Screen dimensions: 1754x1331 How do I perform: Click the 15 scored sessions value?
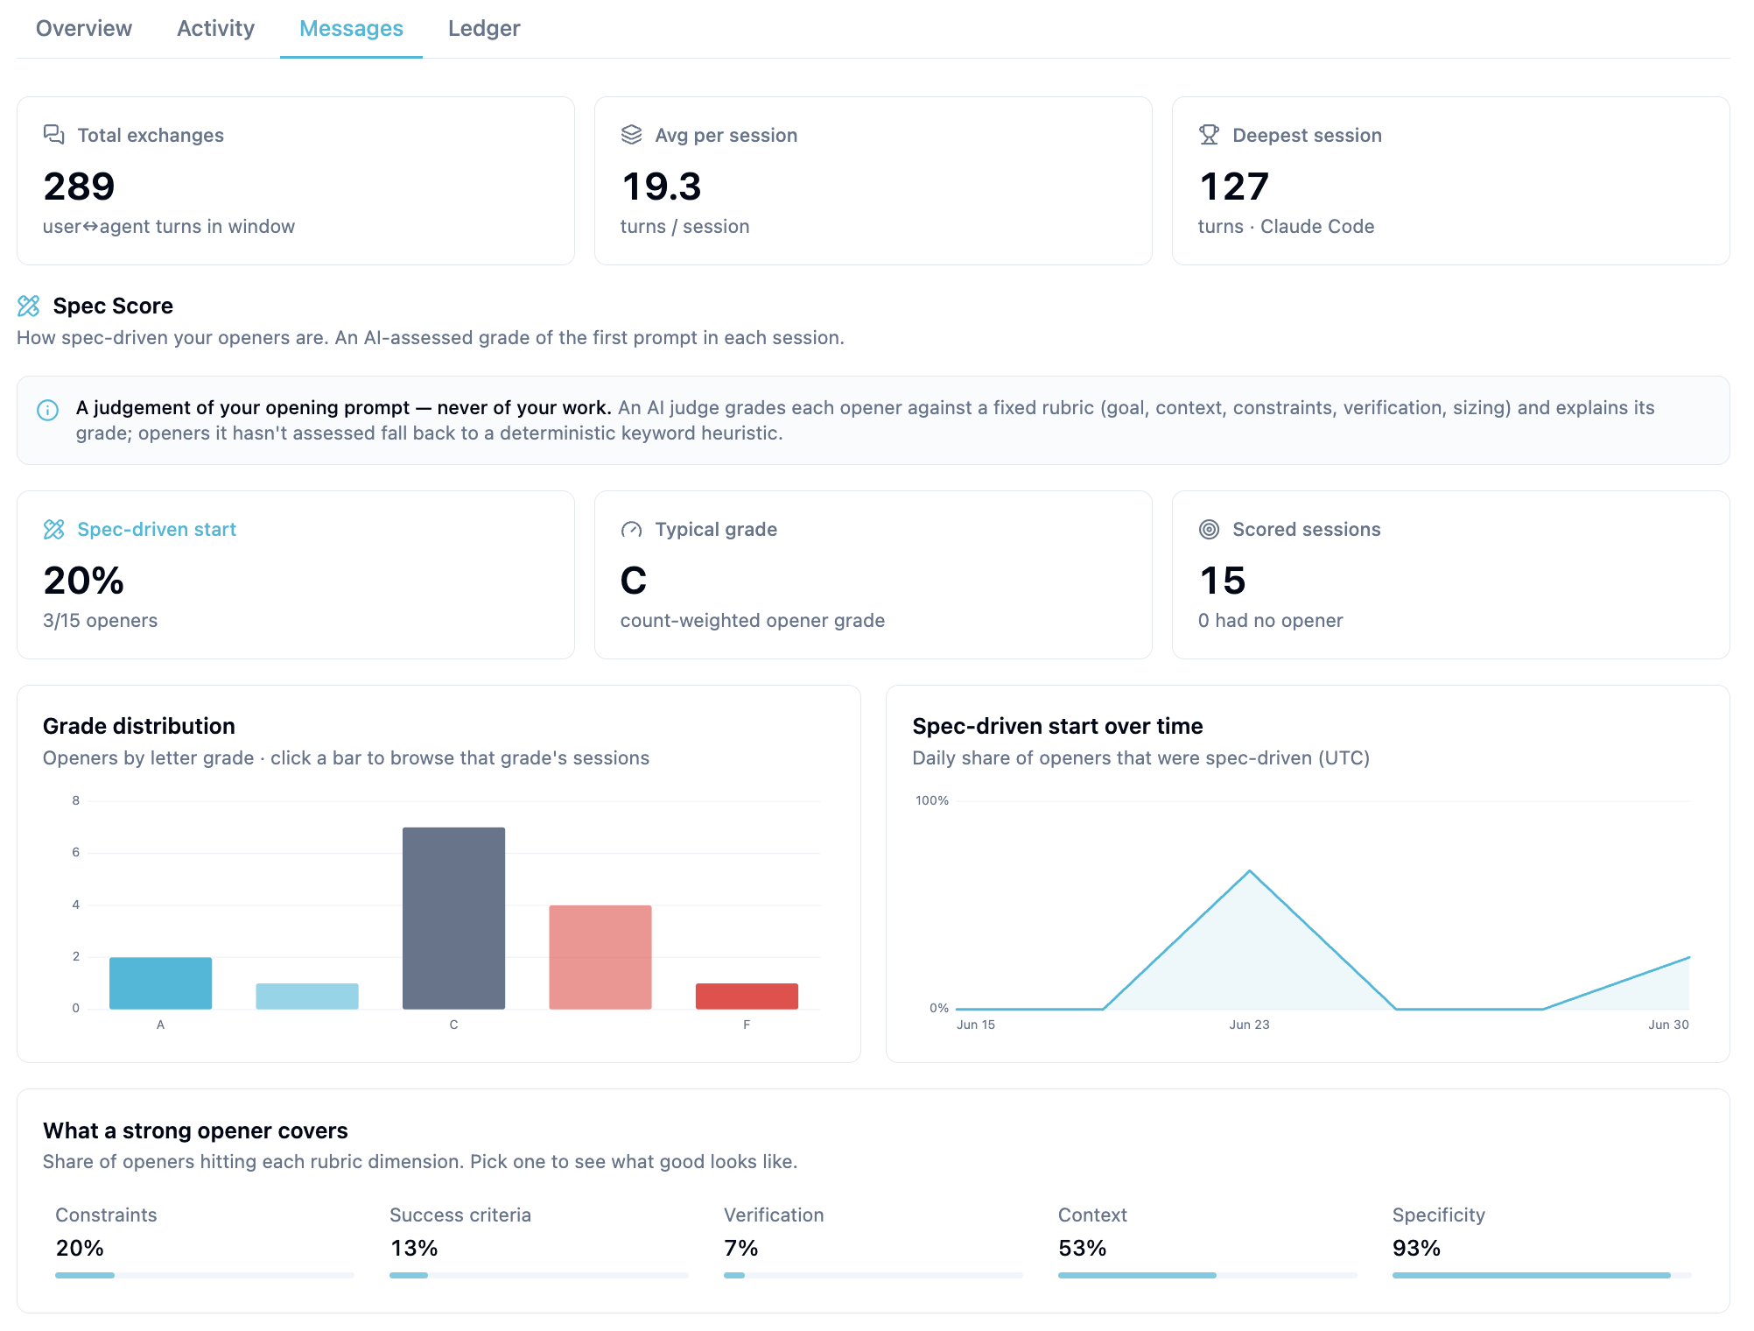click(1222, 580)
